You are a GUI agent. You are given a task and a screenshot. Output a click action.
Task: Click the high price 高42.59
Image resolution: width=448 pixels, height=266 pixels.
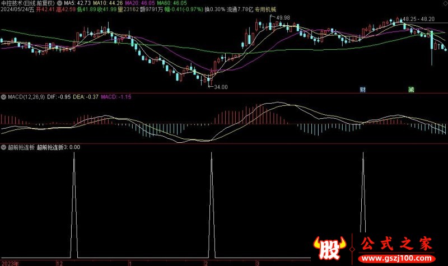point(66,10)
